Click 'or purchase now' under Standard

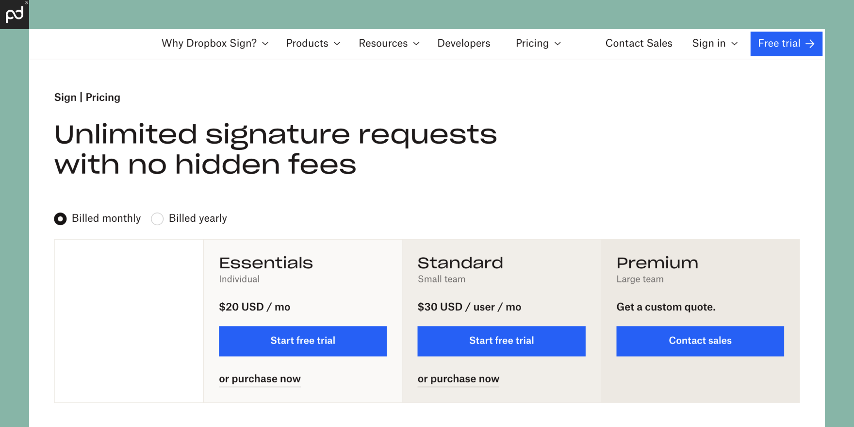pyautogui.click(x=458, y=379)
